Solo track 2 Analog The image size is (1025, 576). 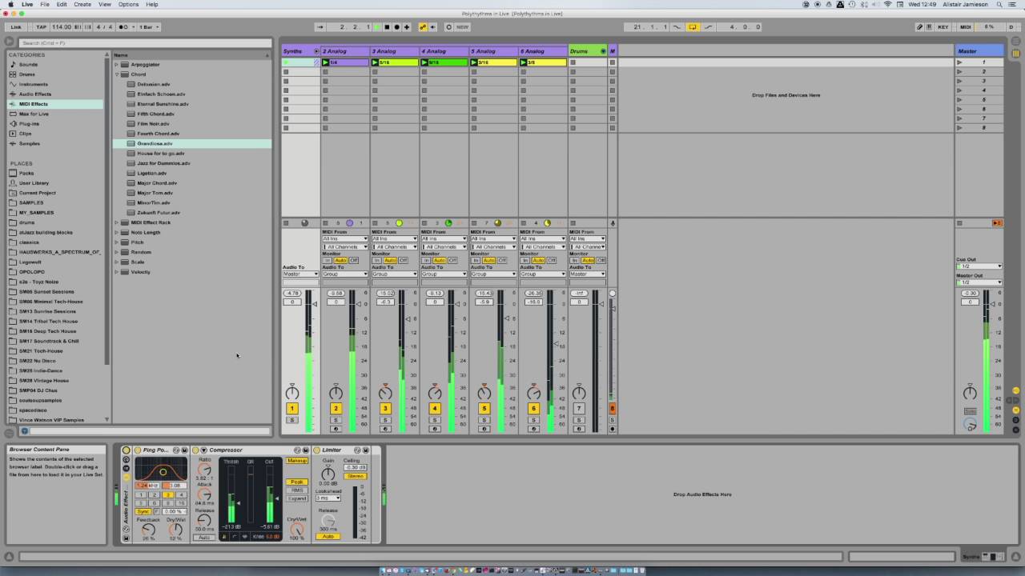tap(336, 420)
